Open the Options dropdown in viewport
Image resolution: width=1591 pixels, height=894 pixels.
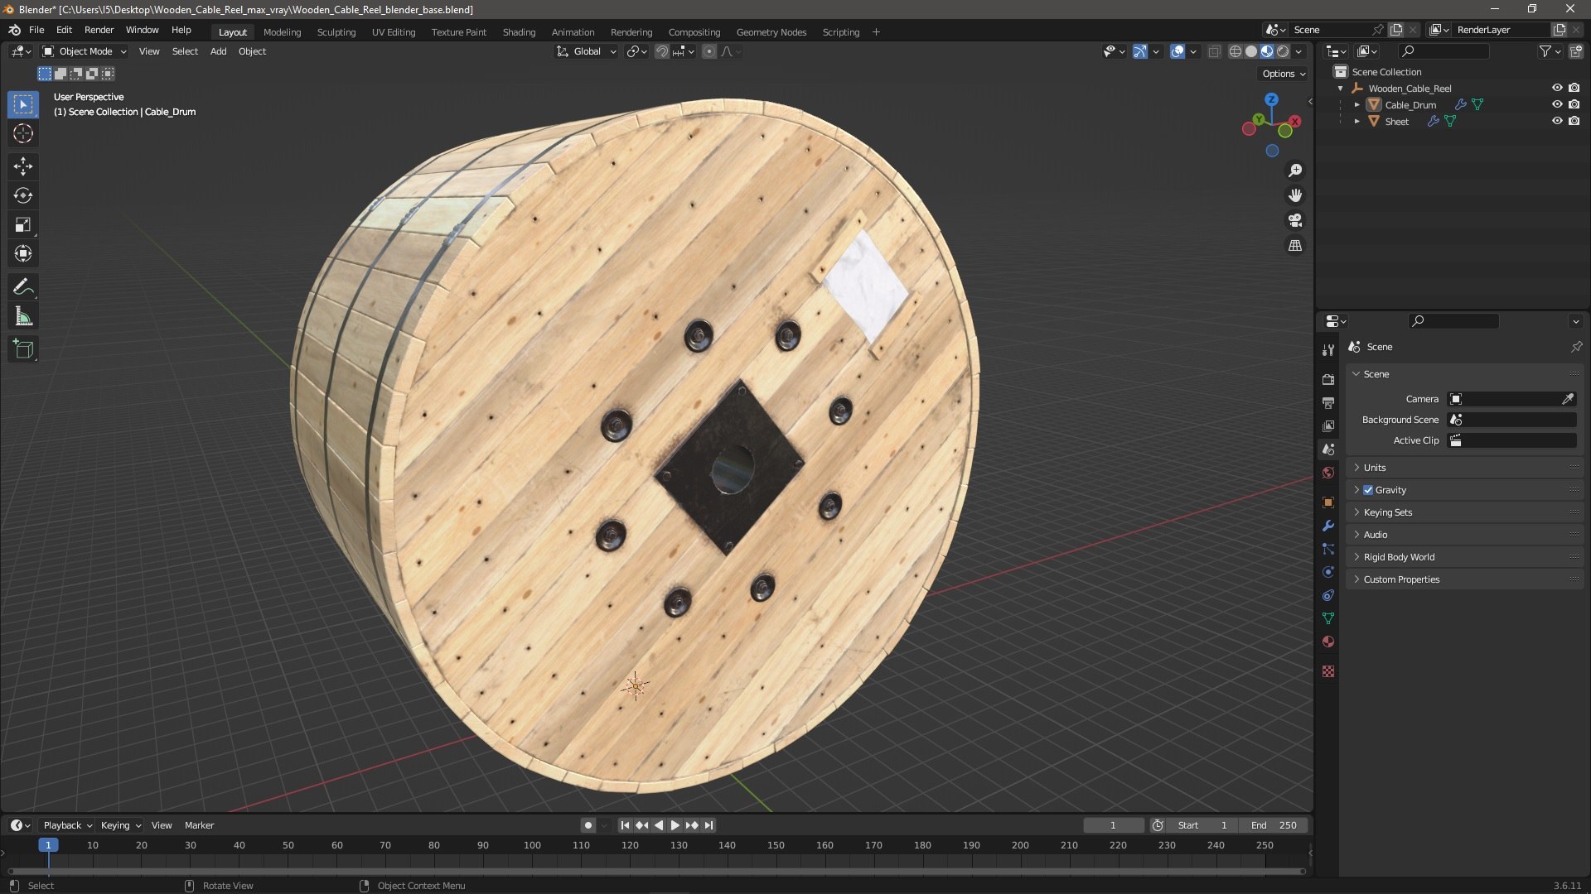[1284, 74]
